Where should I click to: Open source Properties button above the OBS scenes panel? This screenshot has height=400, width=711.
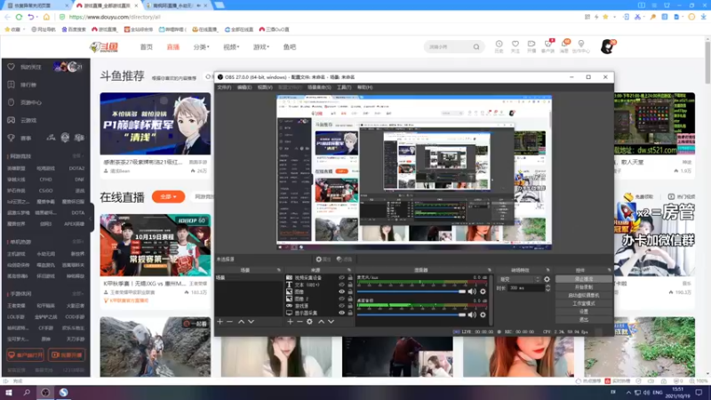coord(324,259)
